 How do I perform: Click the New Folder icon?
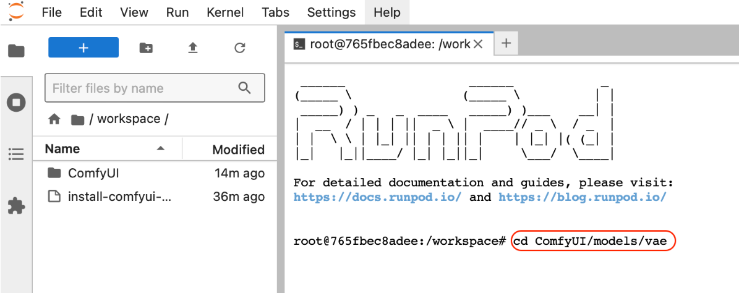coord(146,48)
